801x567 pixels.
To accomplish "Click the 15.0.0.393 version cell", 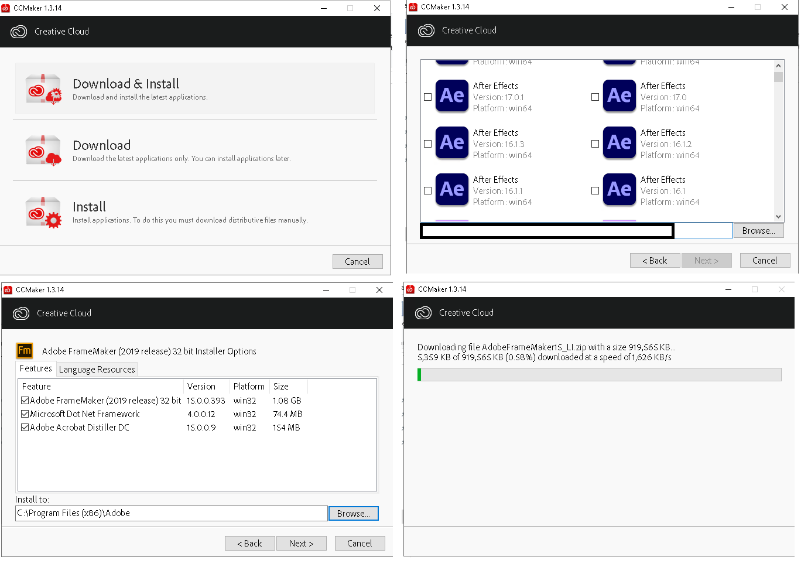I will (x=206, y=401).
